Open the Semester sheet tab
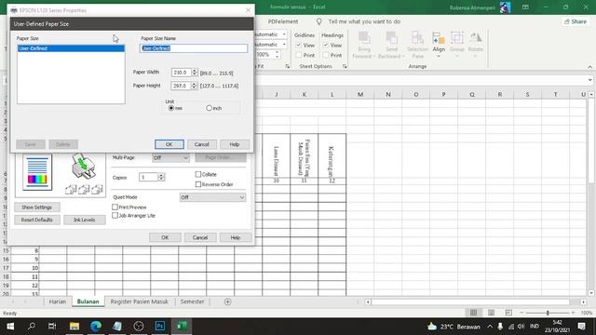This screenshot has height=335, width=596. [192, 301]
